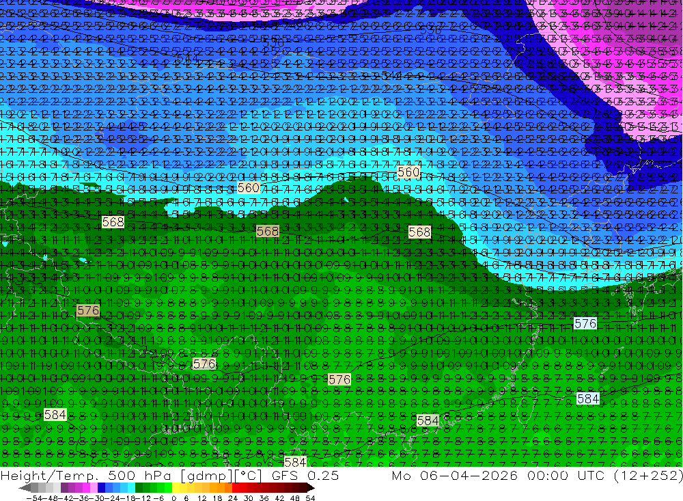Click the leftmost 568 contour label
The width and height of the screenshot is (683, 501).
(x=113, y=222)
